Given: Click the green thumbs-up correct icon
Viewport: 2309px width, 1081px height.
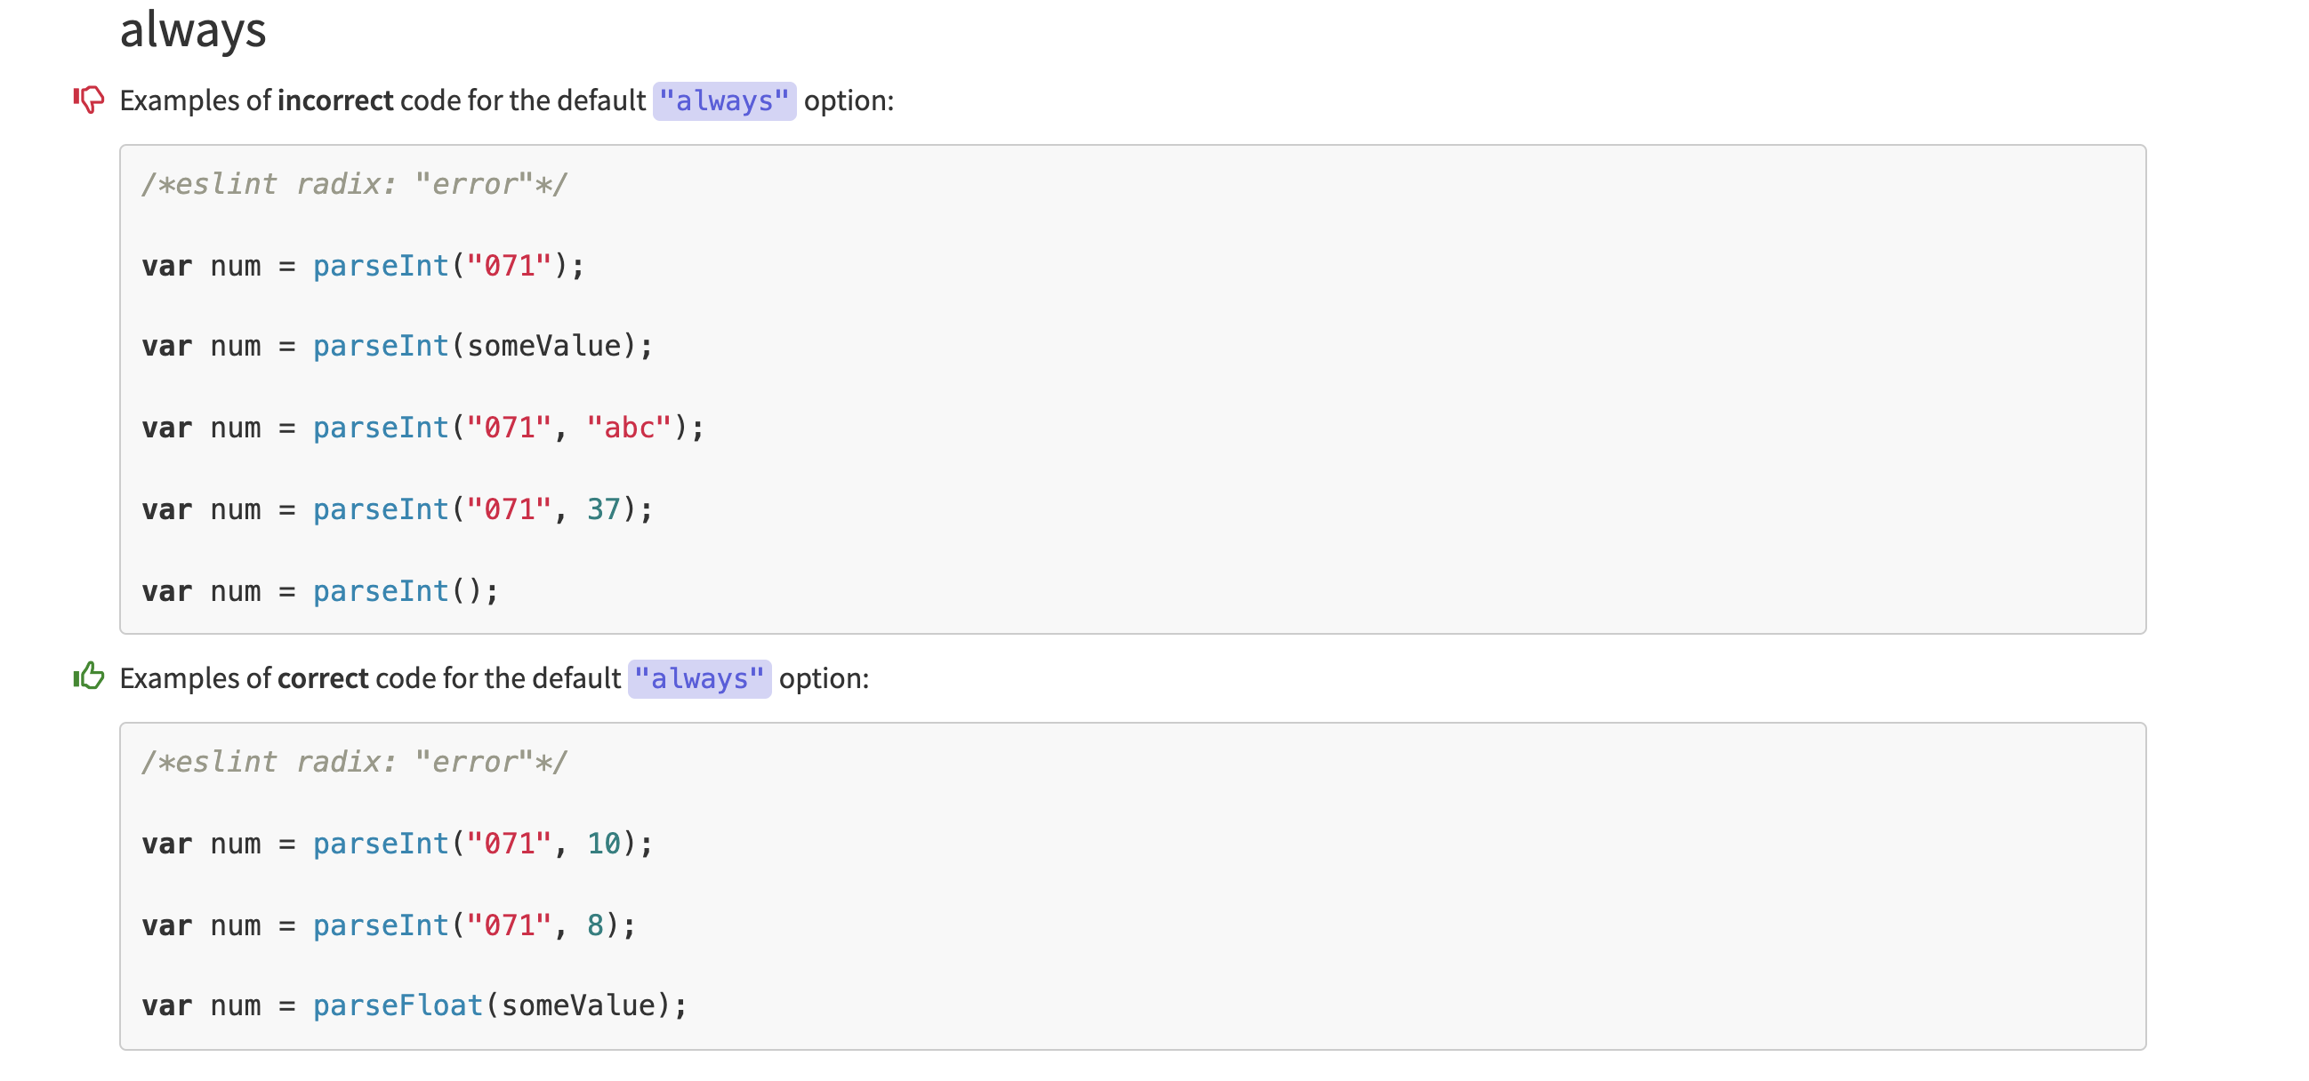Looking at the screenshot, I should (x=89, y=677).
